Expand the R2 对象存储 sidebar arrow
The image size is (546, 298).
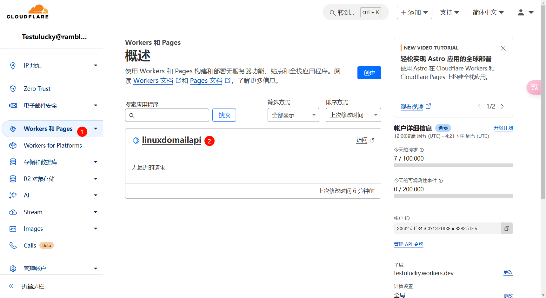96,179
